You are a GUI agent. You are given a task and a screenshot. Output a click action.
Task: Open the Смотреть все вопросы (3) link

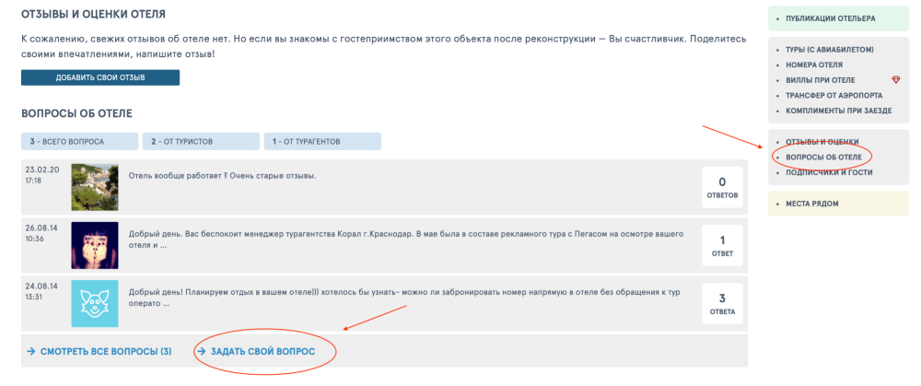coord(106,351)
